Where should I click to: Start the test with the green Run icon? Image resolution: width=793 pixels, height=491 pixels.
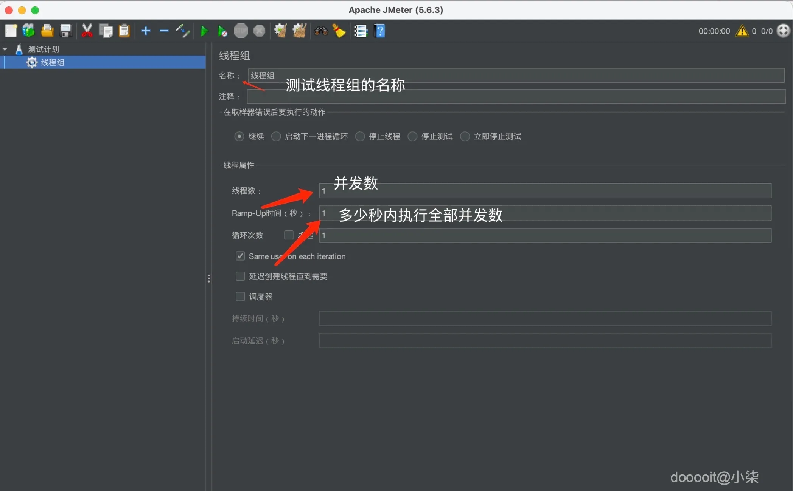point(204,31)
